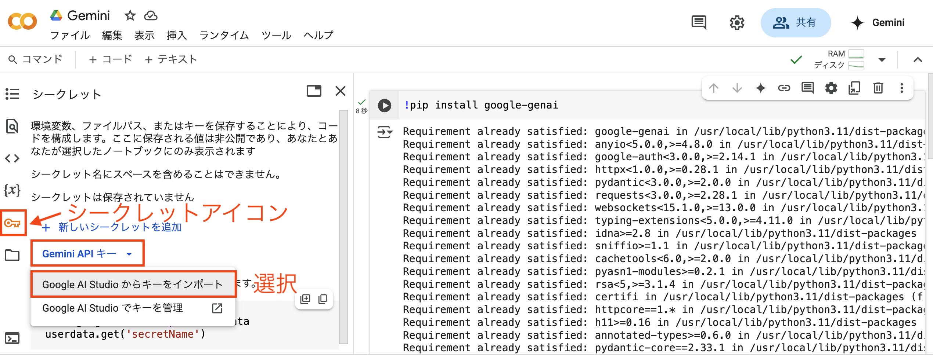Open the terminal sidebar icon
Viewport: 933px width, 356px height.
point(12,338)
